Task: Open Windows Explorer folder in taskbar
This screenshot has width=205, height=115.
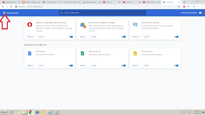Action: point(24,112)
